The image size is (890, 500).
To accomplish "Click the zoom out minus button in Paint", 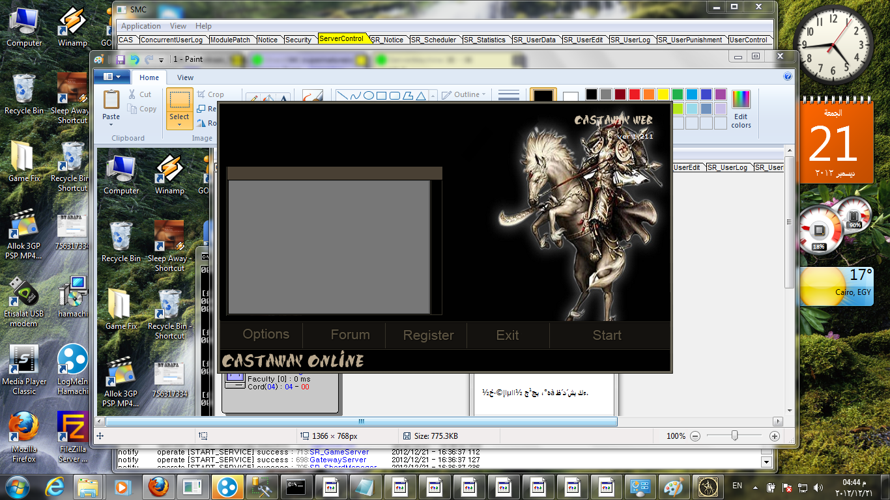I will [695, 436].
